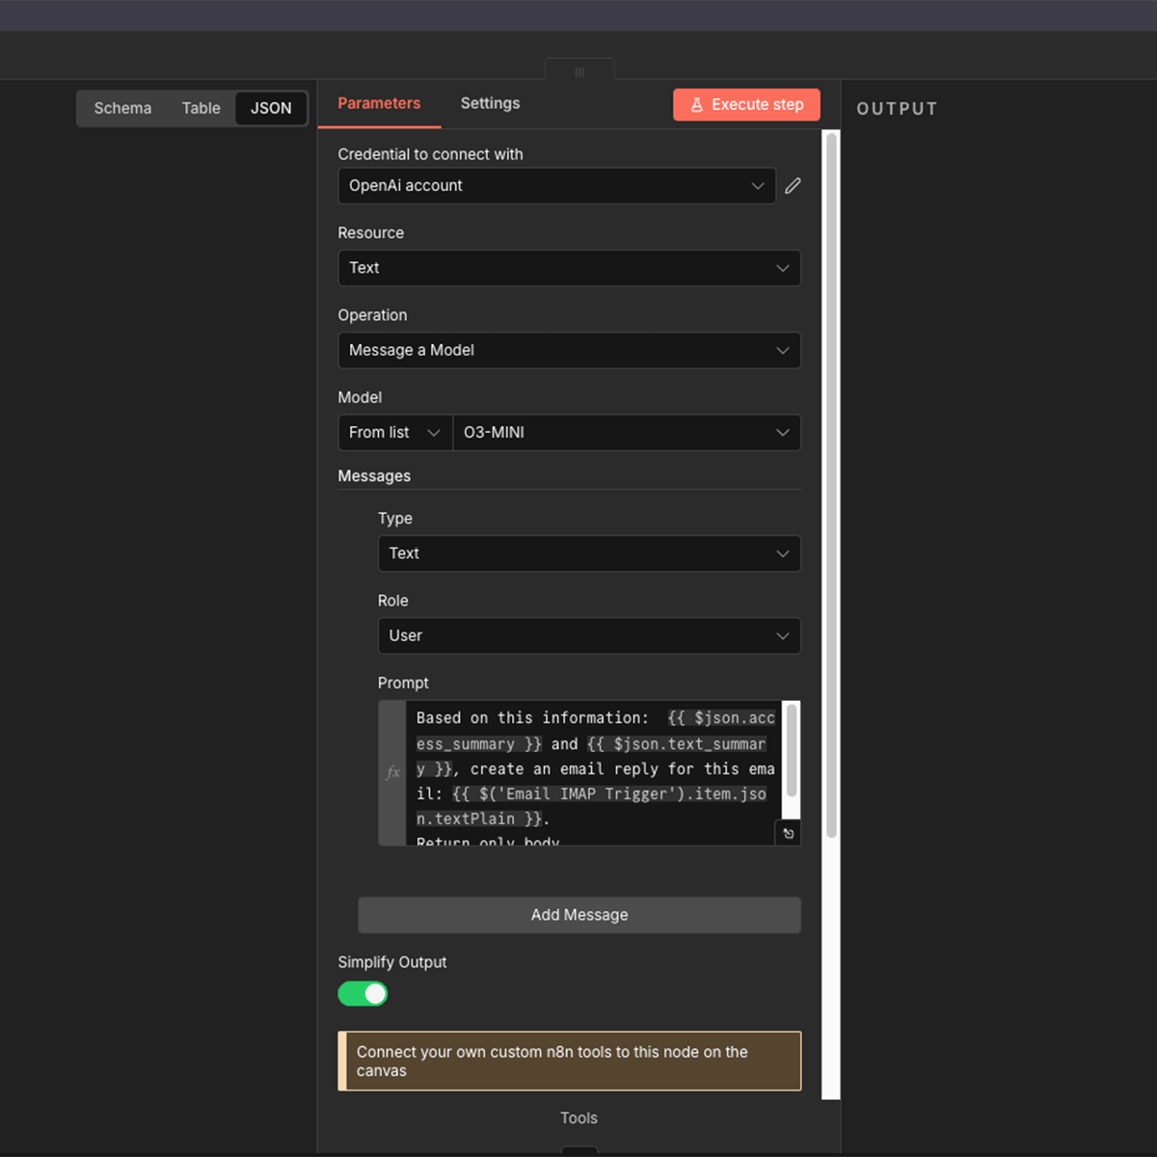Open the Resource dropdown set to Text

click(569, 268)
